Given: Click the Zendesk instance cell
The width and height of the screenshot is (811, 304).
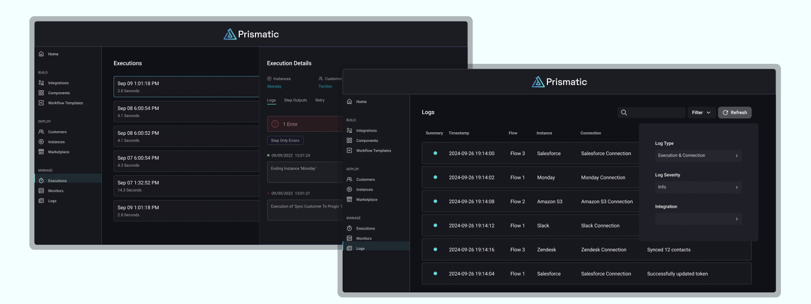Looking at the screenshot, I should tap(546, 250).
